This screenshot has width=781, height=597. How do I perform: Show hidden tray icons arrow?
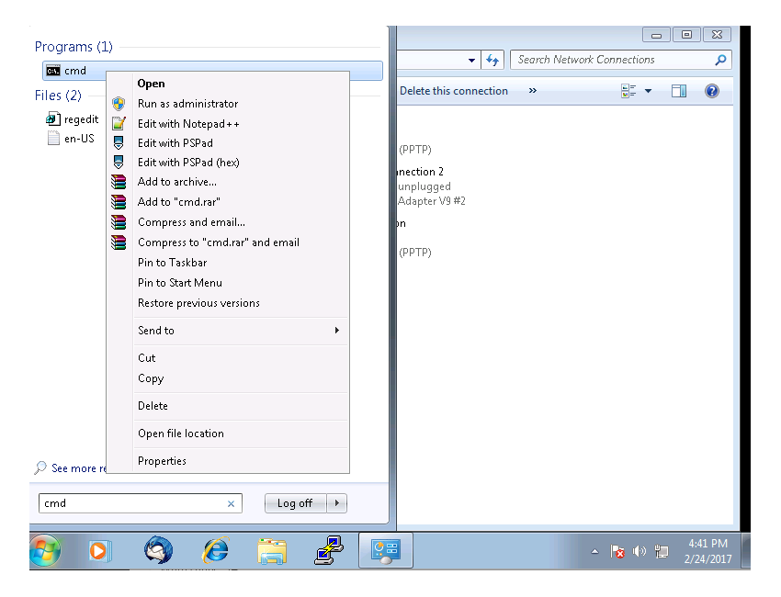click(594, 551)
